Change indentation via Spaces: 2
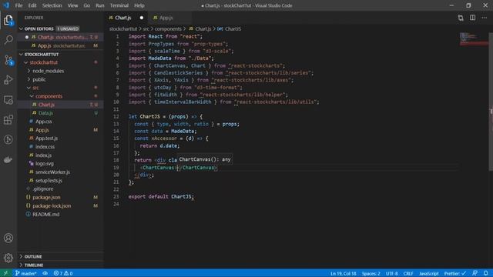 pyautogui.click(x=371, y=274)
